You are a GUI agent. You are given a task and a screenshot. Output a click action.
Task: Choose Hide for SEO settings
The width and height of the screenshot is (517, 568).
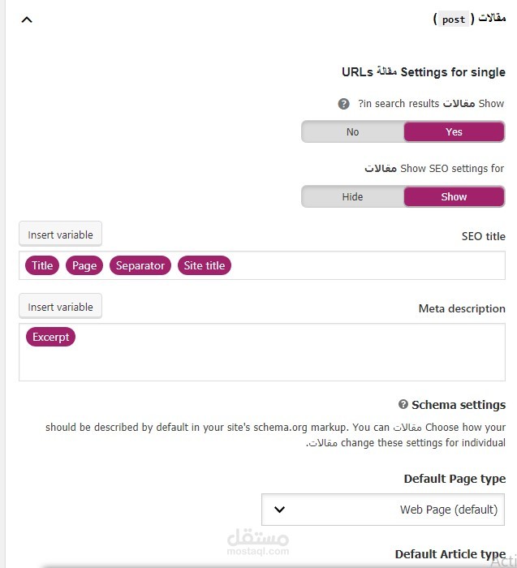click(x=352, y=196)
